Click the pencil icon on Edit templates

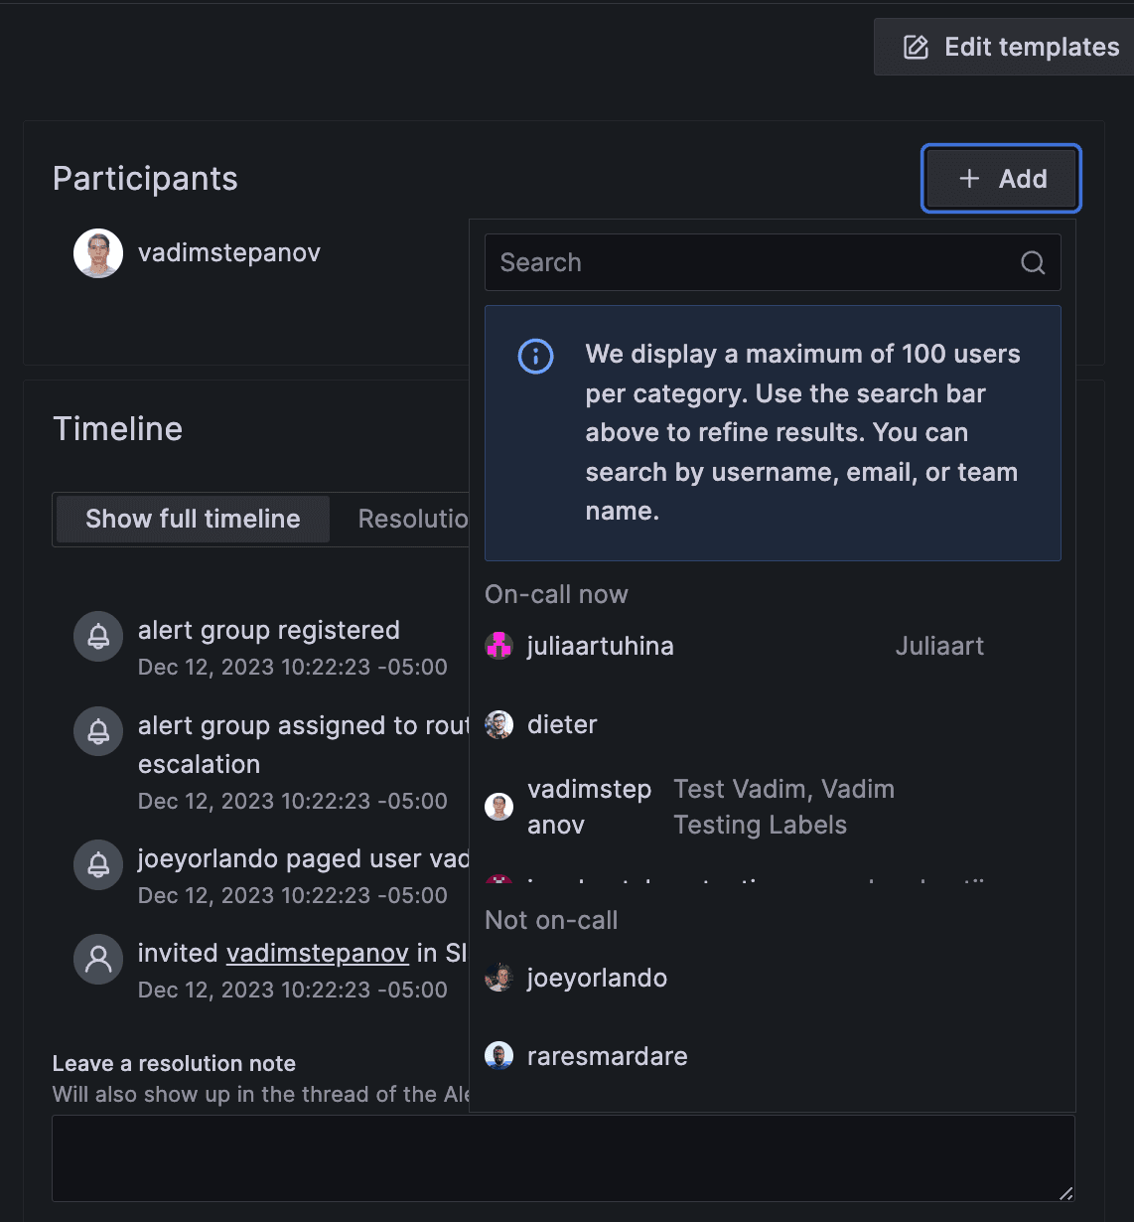tap(916, 47)
